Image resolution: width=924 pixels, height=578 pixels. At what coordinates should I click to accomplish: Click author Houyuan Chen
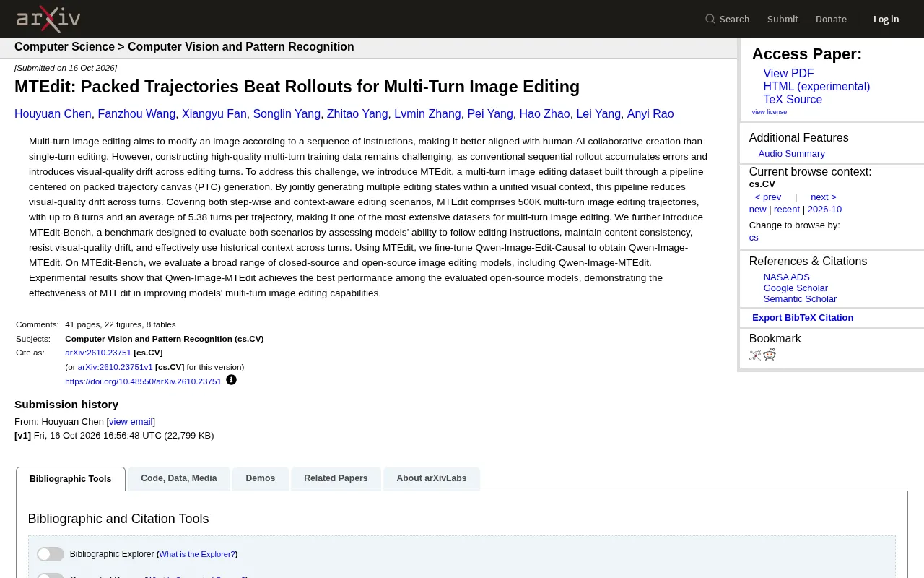(53, 114)
